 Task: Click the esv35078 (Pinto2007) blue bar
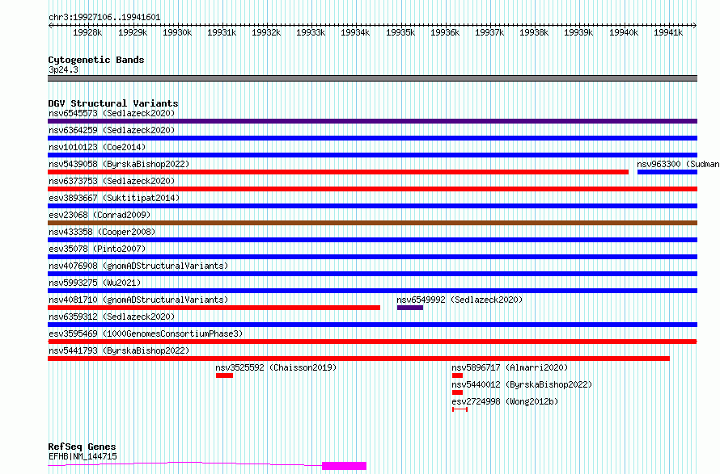[372, 257]
